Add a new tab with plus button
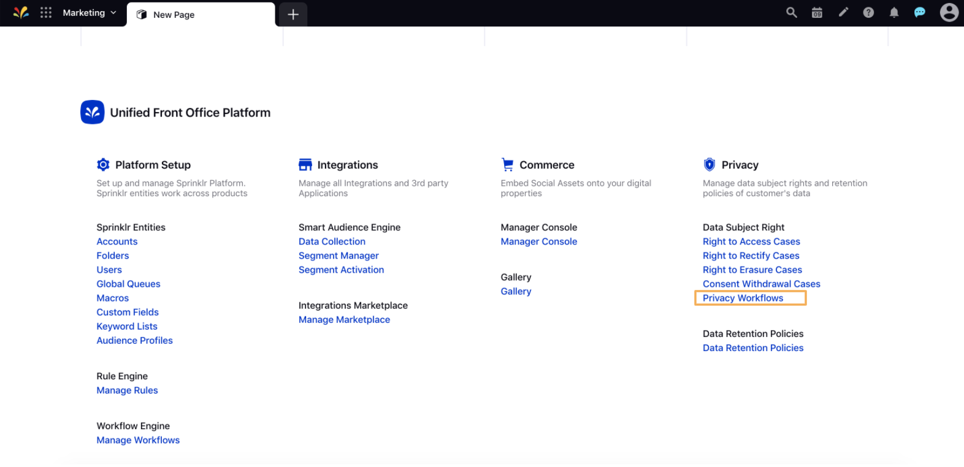The width and height of the screenshot is (964, 467). pos(293,14)
